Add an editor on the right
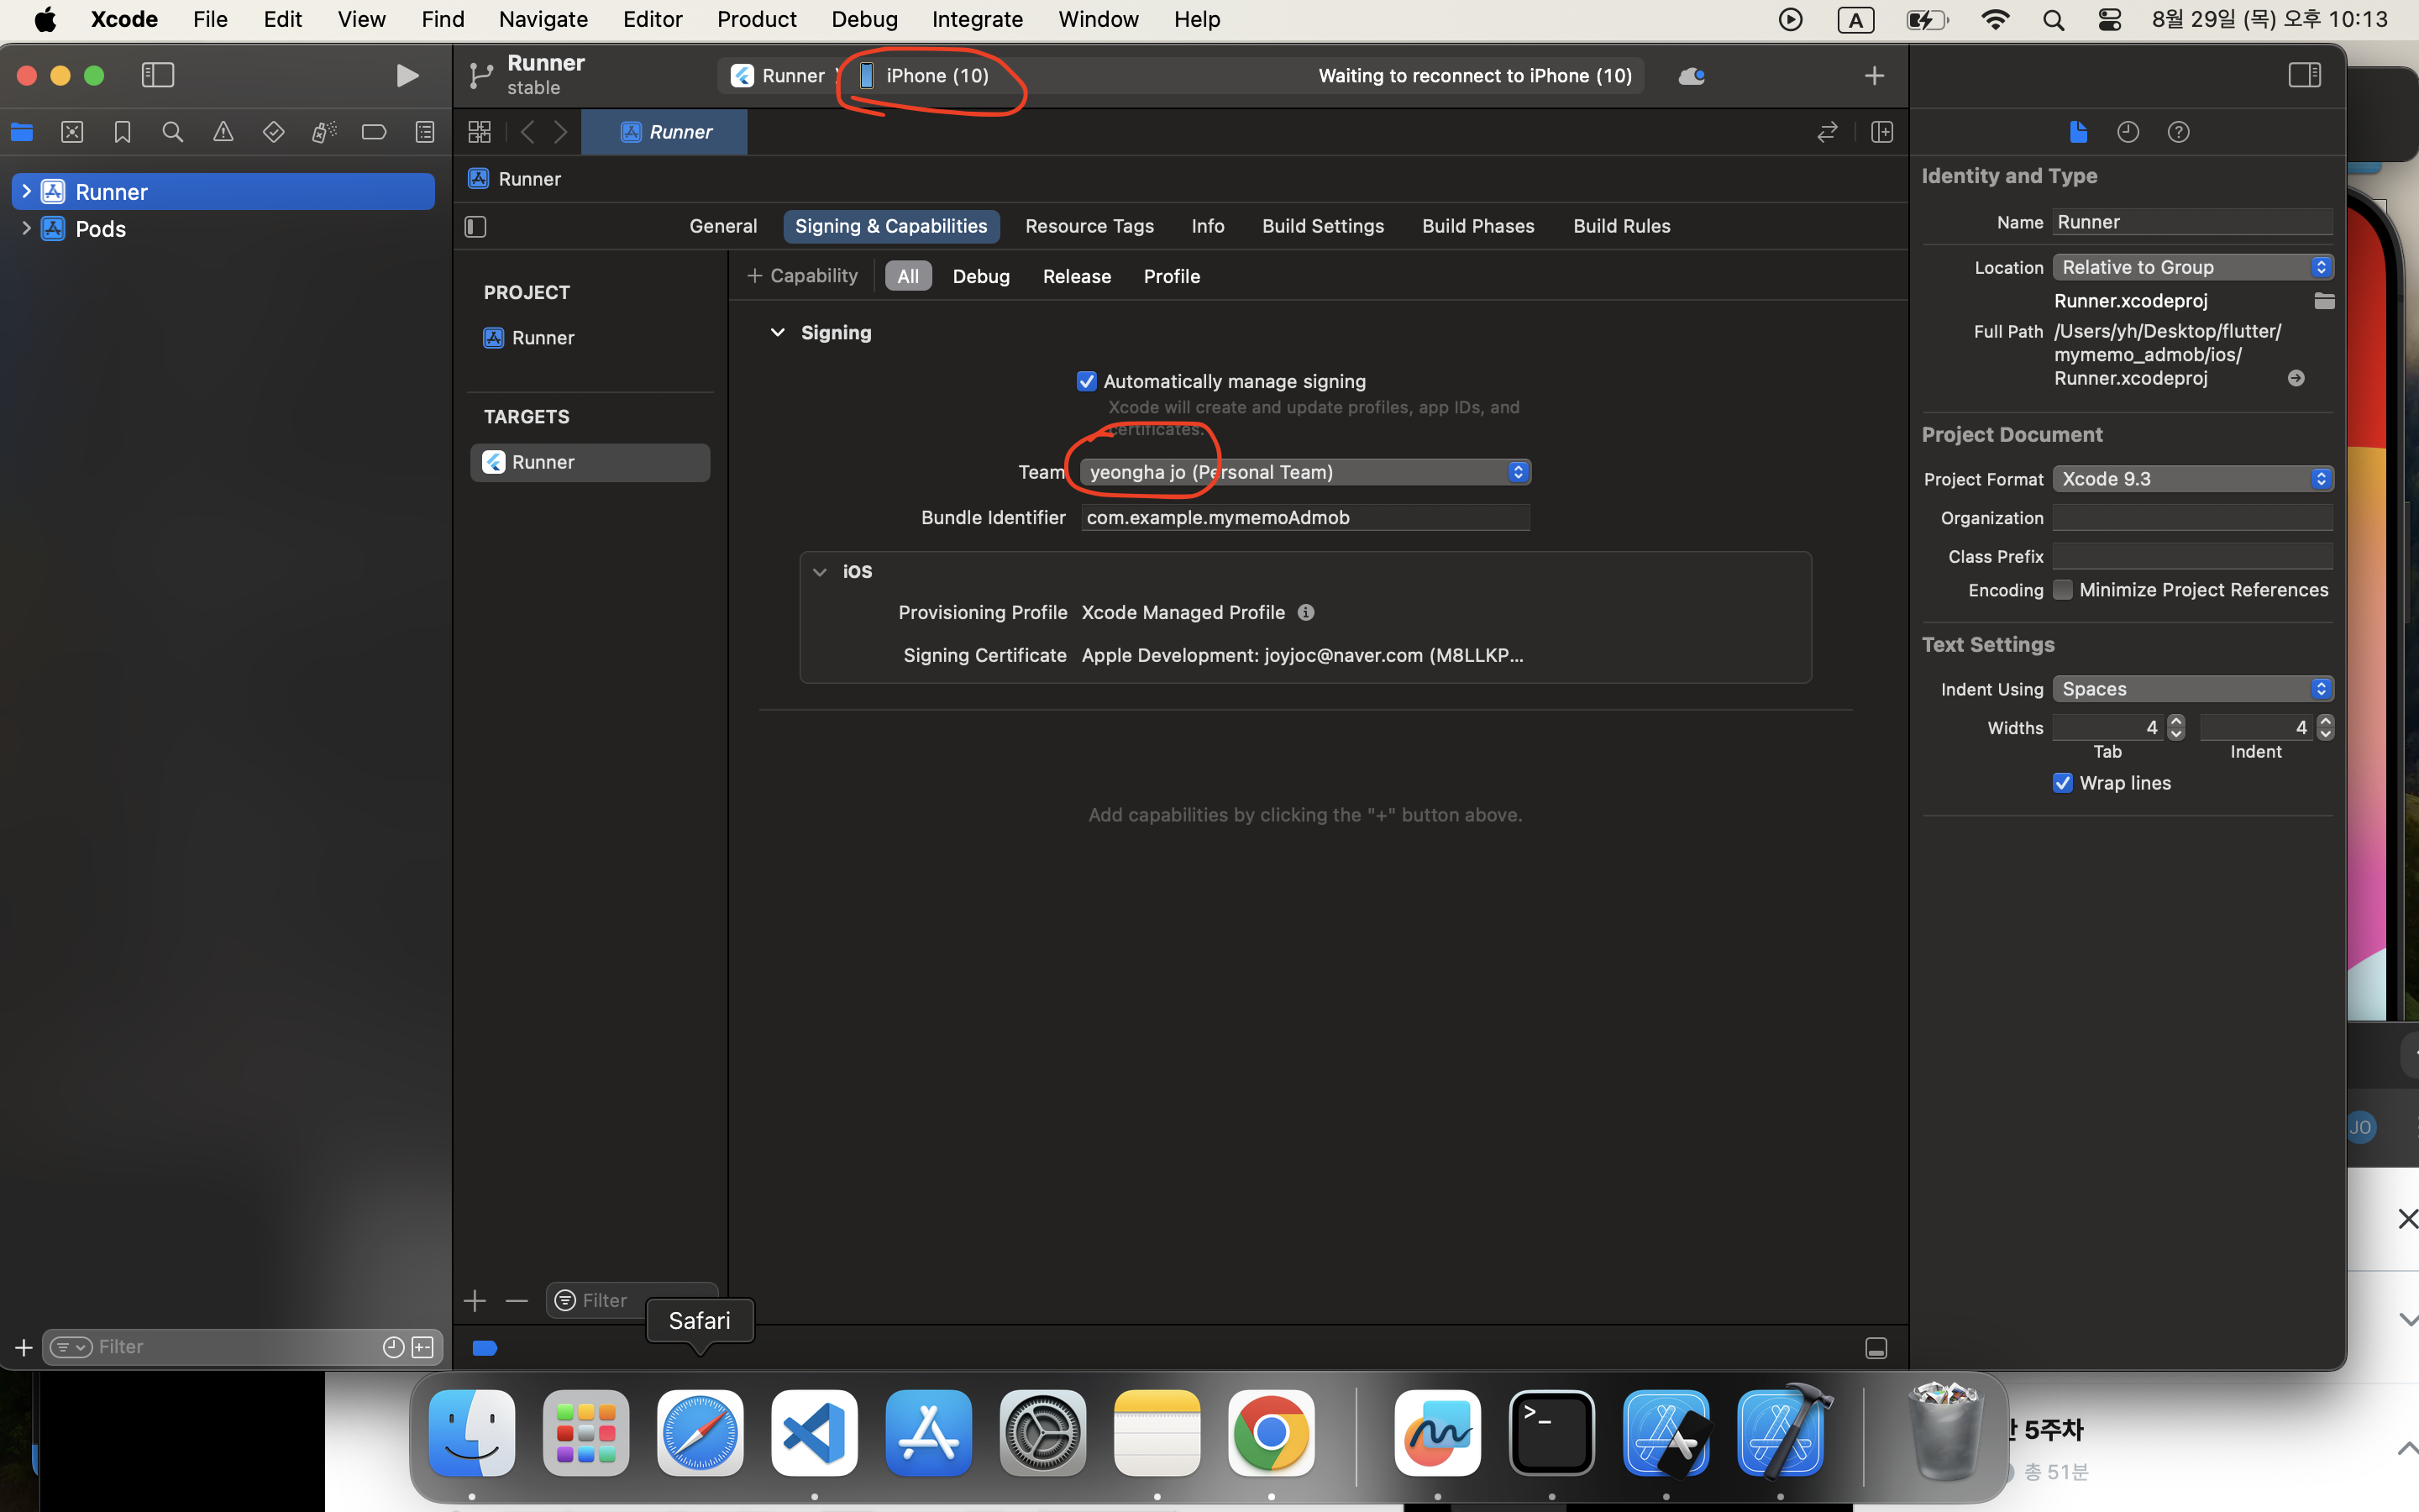The width and height of the screenshot is (2419, 1512). (x=1882, y=132)
